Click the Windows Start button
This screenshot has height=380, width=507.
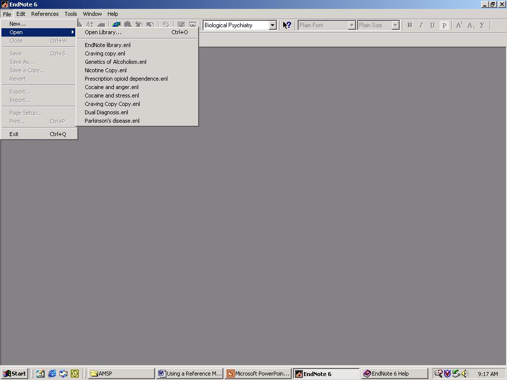click(14, 374)
